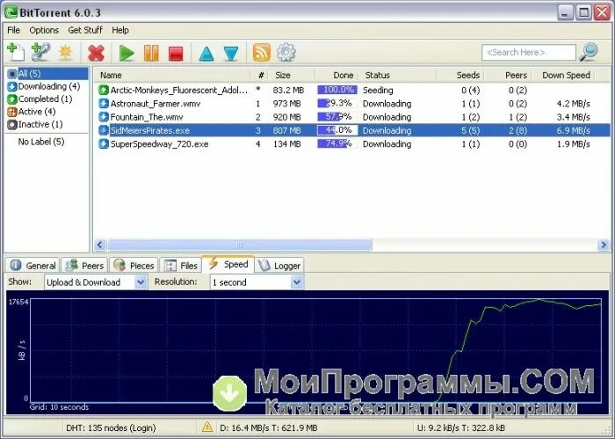This screenshot has height=439, width=615.
Task: Open the Resolution 1 second dropdown
Action: (257, 282)
